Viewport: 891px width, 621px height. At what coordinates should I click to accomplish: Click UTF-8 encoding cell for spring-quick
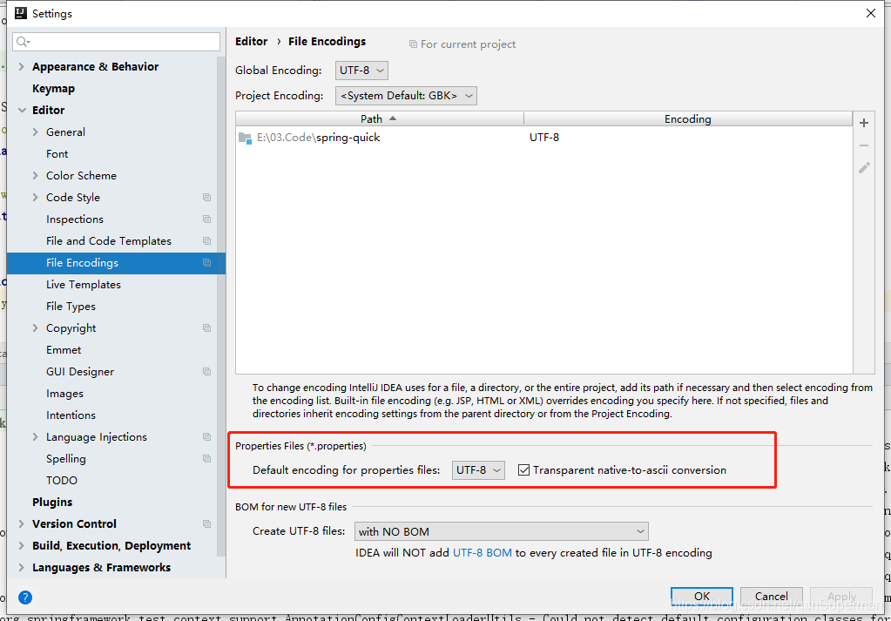pyautogui.click(x=544, y=138)
